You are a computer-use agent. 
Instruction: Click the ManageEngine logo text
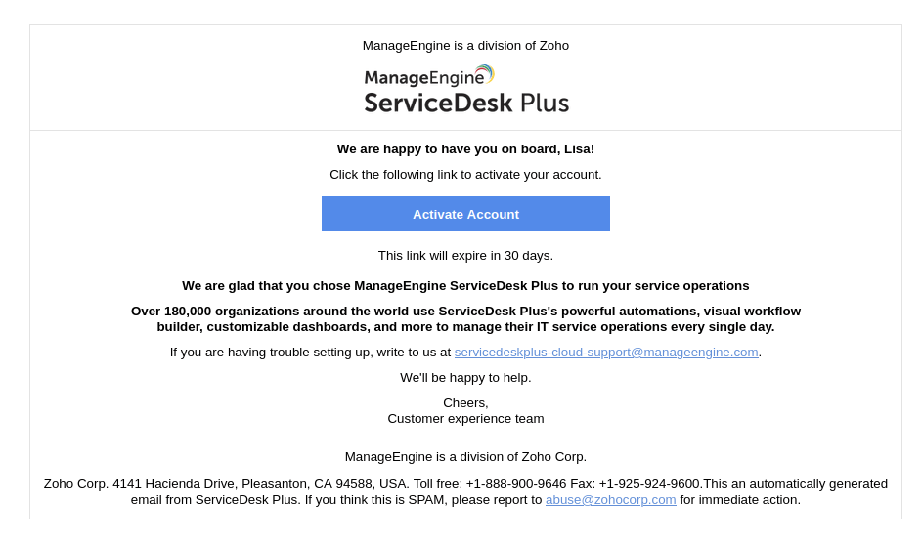point(423,78)
